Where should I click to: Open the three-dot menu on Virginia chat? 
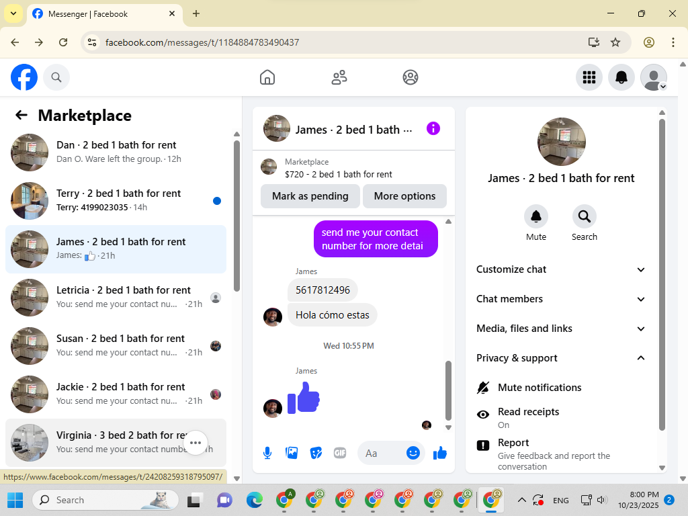[196, 443]
